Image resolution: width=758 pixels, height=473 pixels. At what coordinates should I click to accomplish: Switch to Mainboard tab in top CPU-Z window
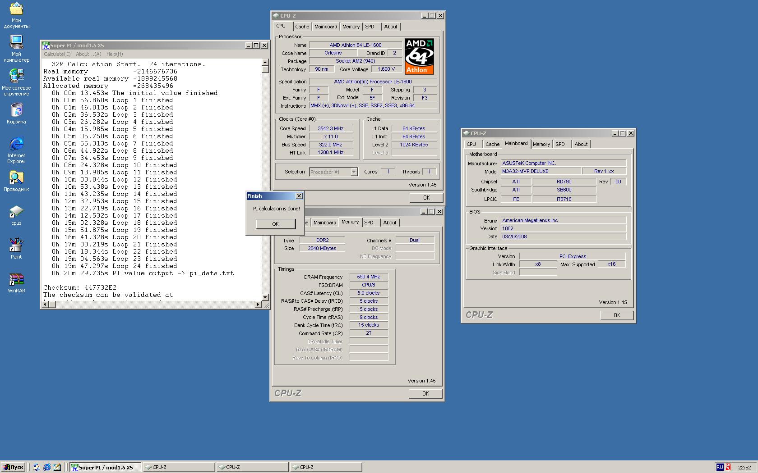click(326, 27)
